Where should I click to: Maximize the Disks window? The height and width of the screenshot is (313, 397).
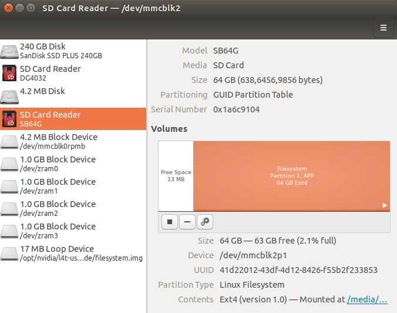[31, 8]
